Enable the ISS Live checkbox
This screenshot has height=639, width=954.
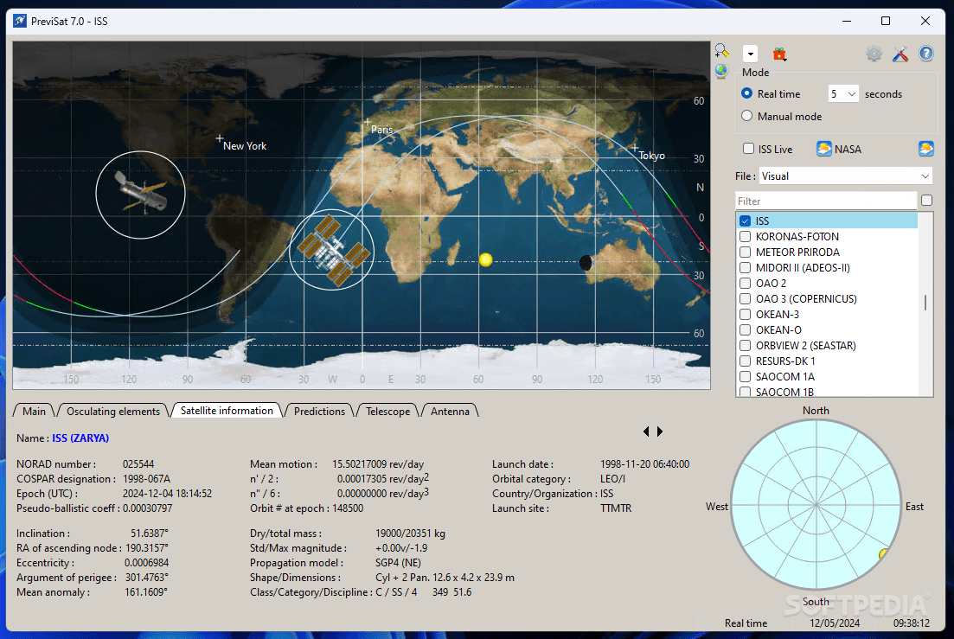[748, 149]
